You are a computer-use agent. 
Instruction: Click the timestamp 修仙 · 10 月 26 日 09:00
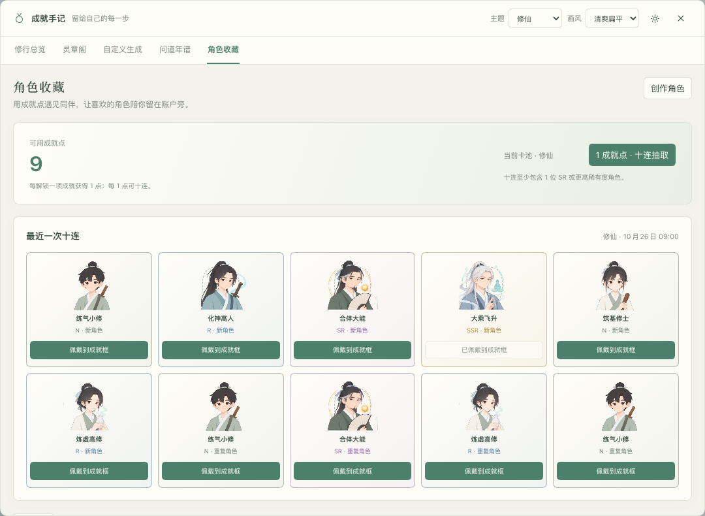(641, 236)
